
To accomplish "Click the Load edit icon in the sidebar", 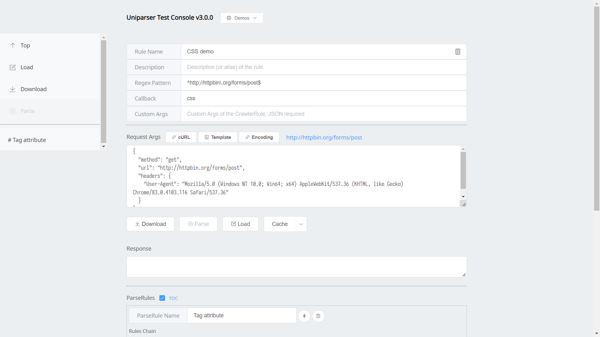I will pyautogui.click(x=12, y=67).
